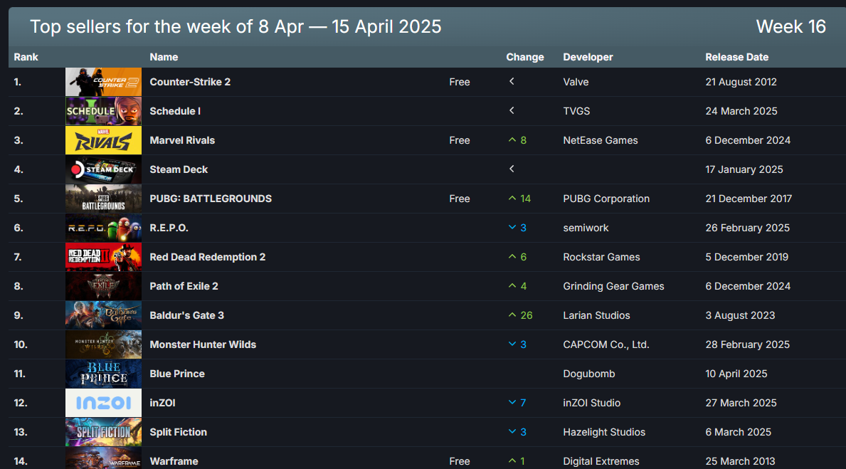
Task: Click the Name column header
Action: point(164,57)
